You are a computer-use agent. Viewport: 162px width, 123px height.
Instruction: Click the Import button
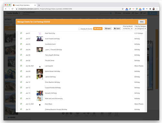pyautogui.click(x=108, y=28)
